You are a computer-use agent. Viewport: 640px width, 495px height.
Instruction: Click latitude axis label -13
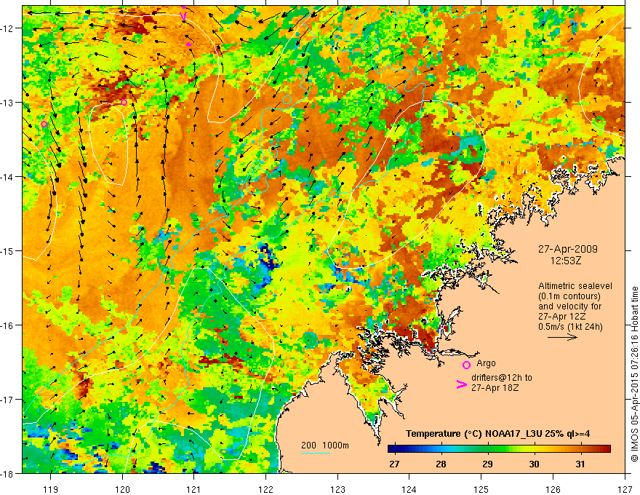click(8, 103)
